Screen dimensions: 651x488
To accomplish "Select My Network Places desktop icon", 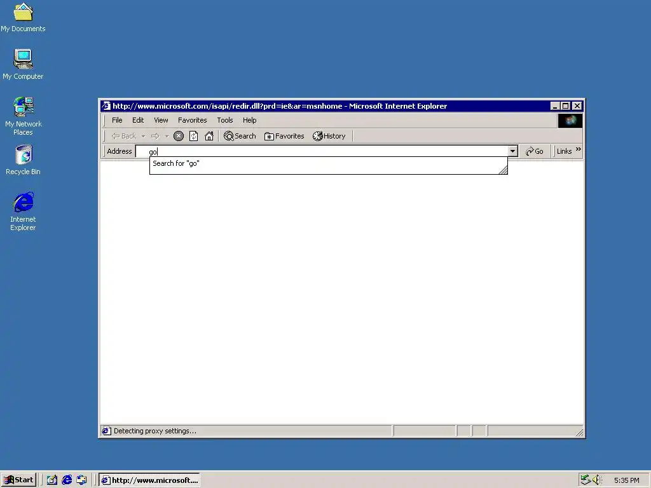I will (23, 116).
